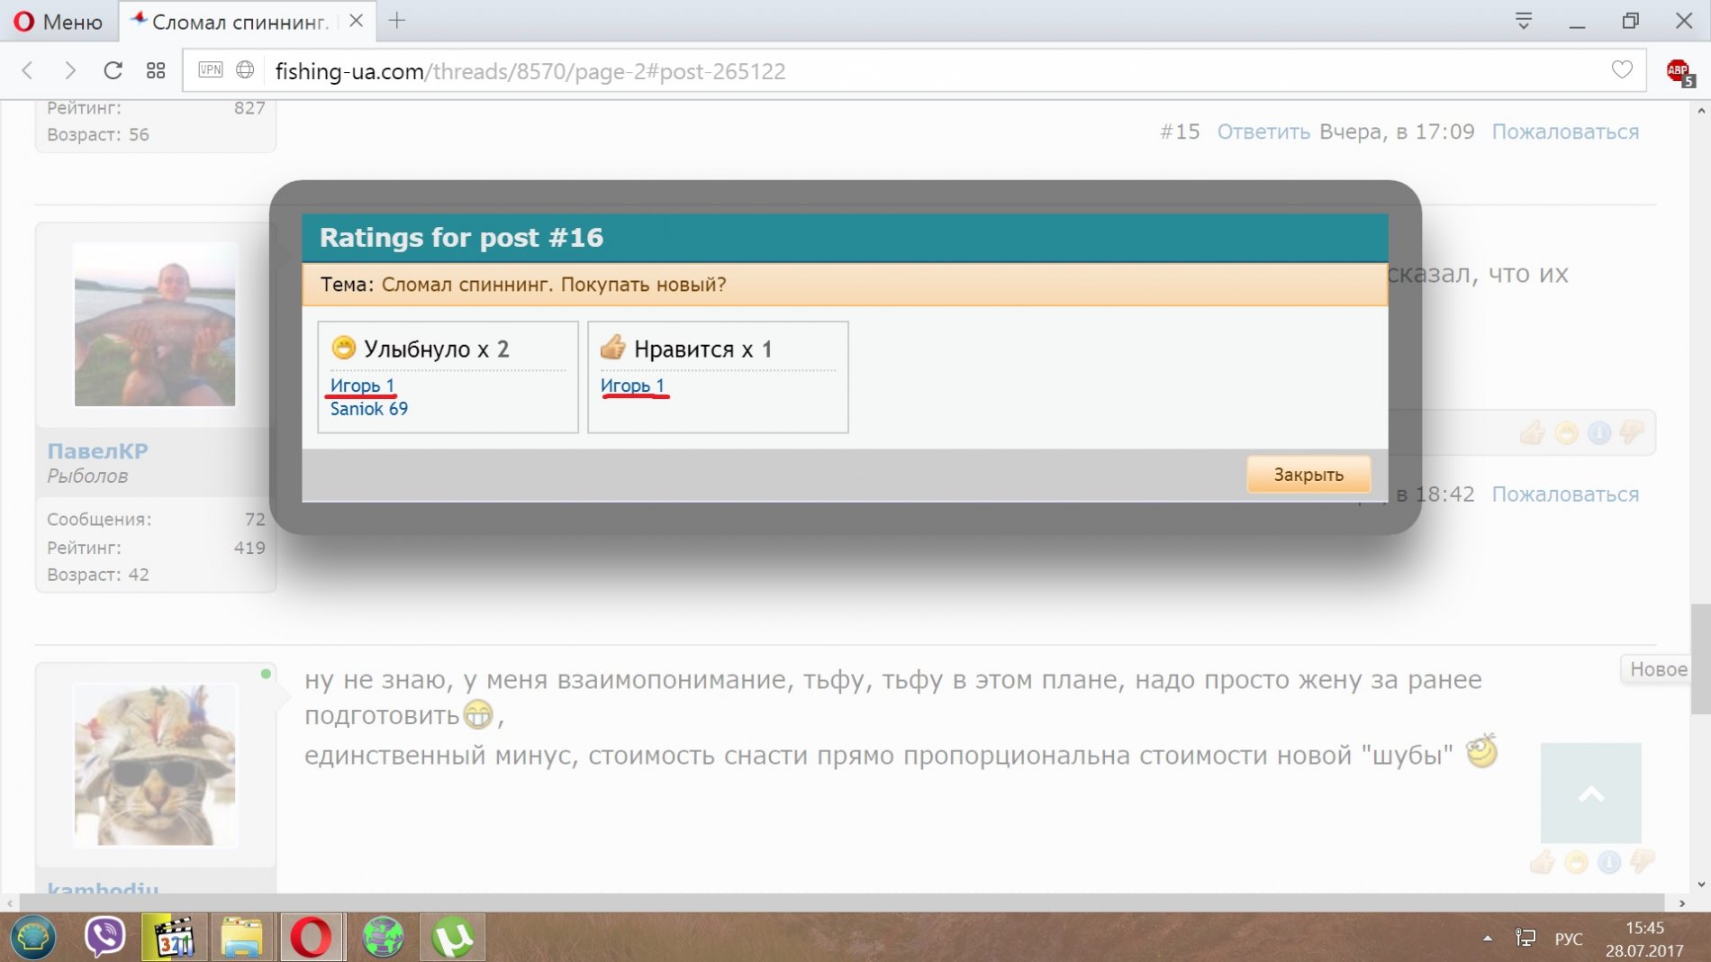Toggle the VPN badge in address bar
1711x962 pixels.
(210, 70)
